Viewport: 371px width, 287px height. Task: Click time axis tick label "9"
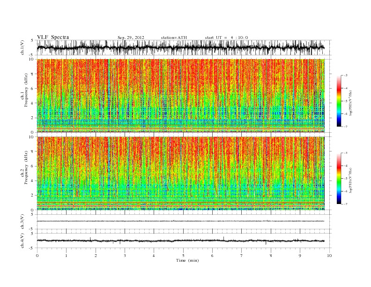(x=300, y=256)
